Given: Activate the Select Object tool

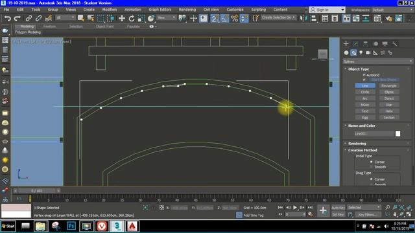Looking at the screenshot, I should [x=80, y=18].
